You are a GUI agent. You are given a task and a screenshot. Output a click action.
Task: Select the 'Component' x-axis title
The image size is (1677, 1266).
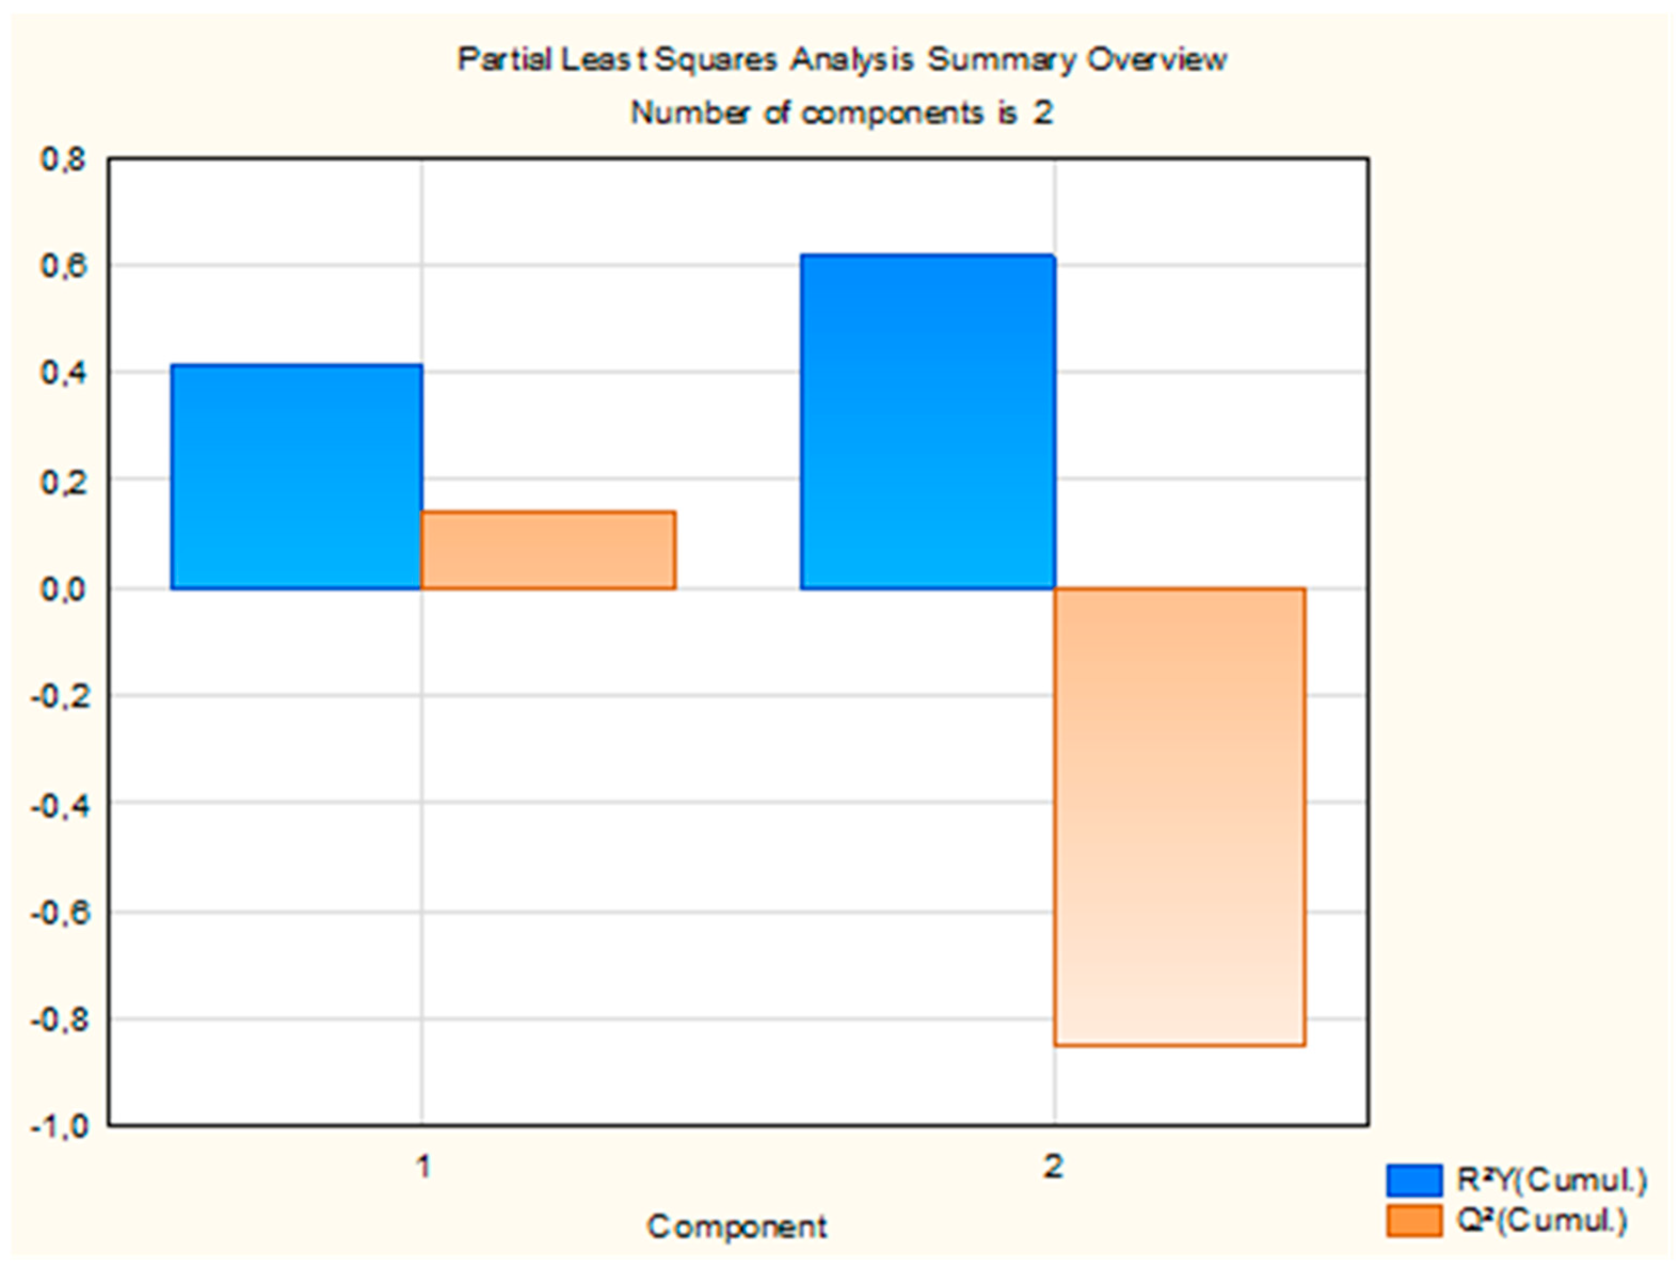point(737,1226)
